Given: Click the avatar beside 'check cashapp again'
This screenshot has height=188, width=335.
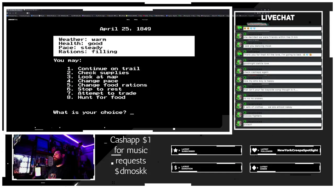Looking at the screenshot, I should (x=239, y=71).
